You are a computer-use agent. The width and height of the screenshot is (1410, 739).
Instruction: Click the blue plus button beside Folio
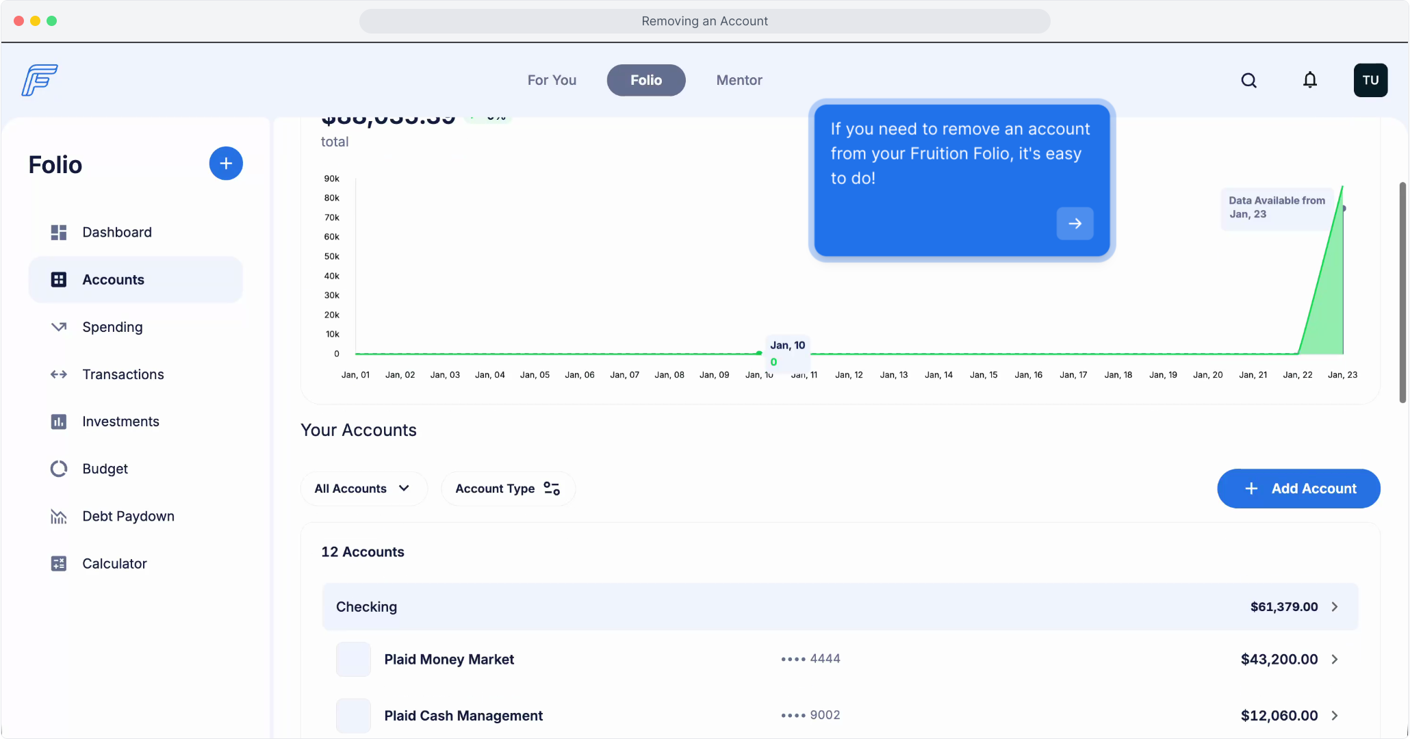point(226,164)
